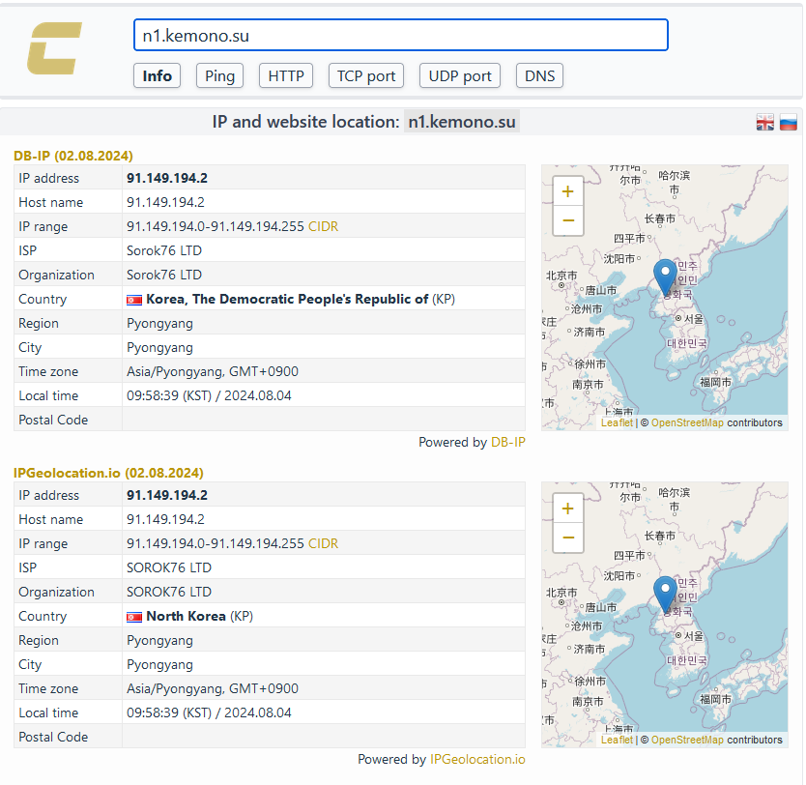Click the SOROK76 LTD value in the IPGeolocation.io ISP row
806x785 pixels.
168,568
